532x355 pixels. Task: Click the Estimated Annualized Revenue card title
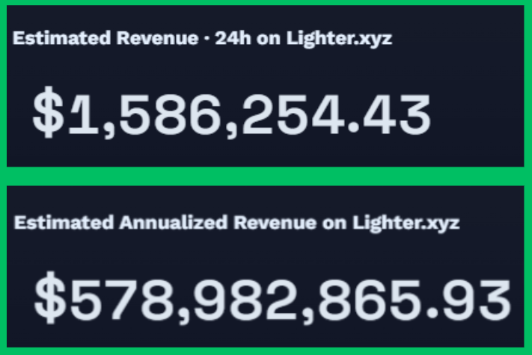[236, 223]
